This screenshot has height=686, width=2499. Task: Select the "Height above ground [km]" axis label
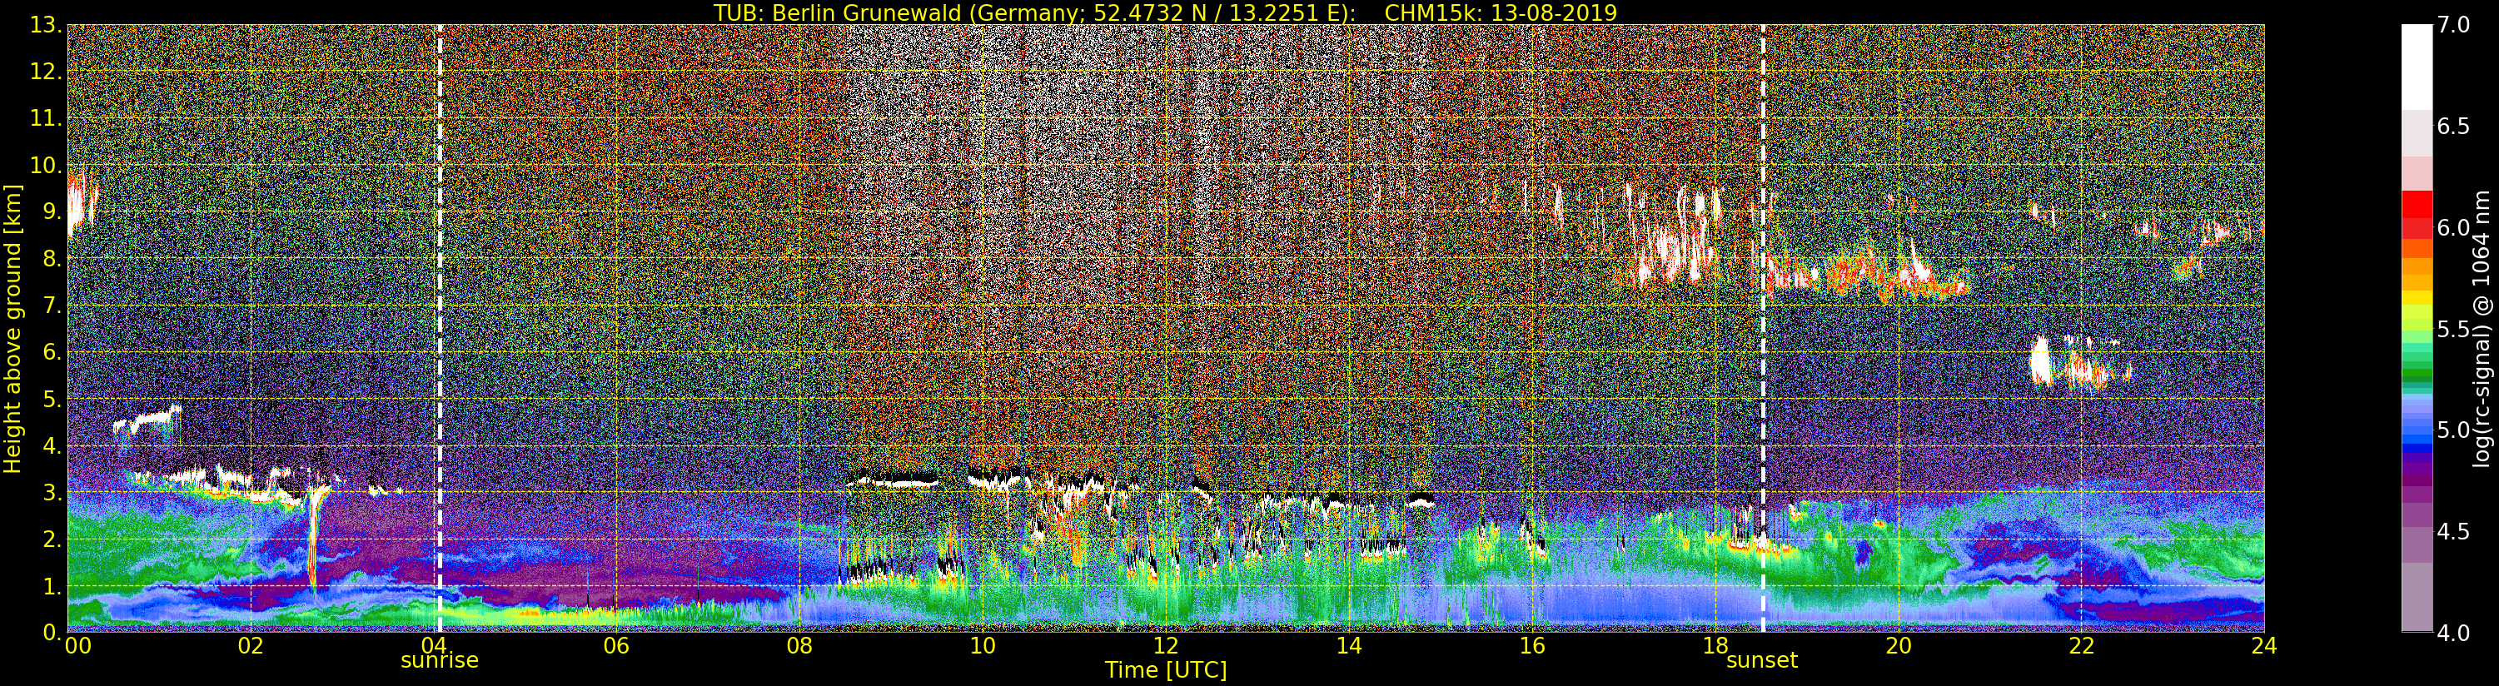click(x=12, y=328)
